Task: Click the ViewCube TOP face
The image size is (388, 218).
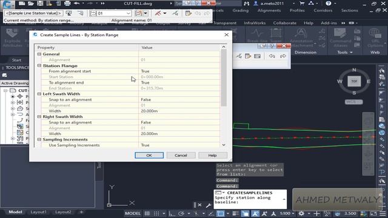Action: pos(354,81)
